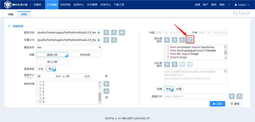Screen dimensions: 255x122
Task: Switch to the 推理 tab
Action: pyautogui.click(x=24, y=14)
